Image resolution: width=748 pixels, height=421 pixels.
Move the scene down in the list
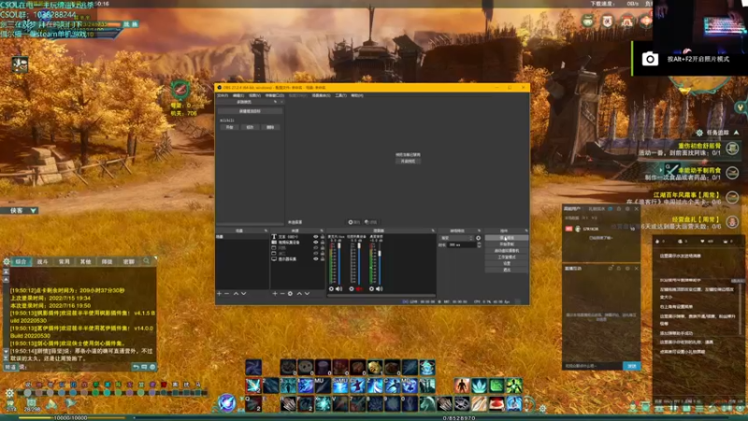243,293
